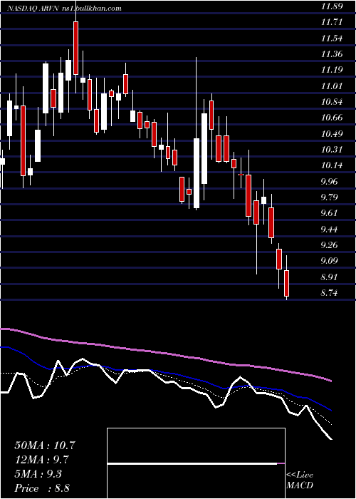Screen dimensions: 356x499
Task: Click the 10.84 price axis label
Action: pyautogui.click(x=332, y=102)
